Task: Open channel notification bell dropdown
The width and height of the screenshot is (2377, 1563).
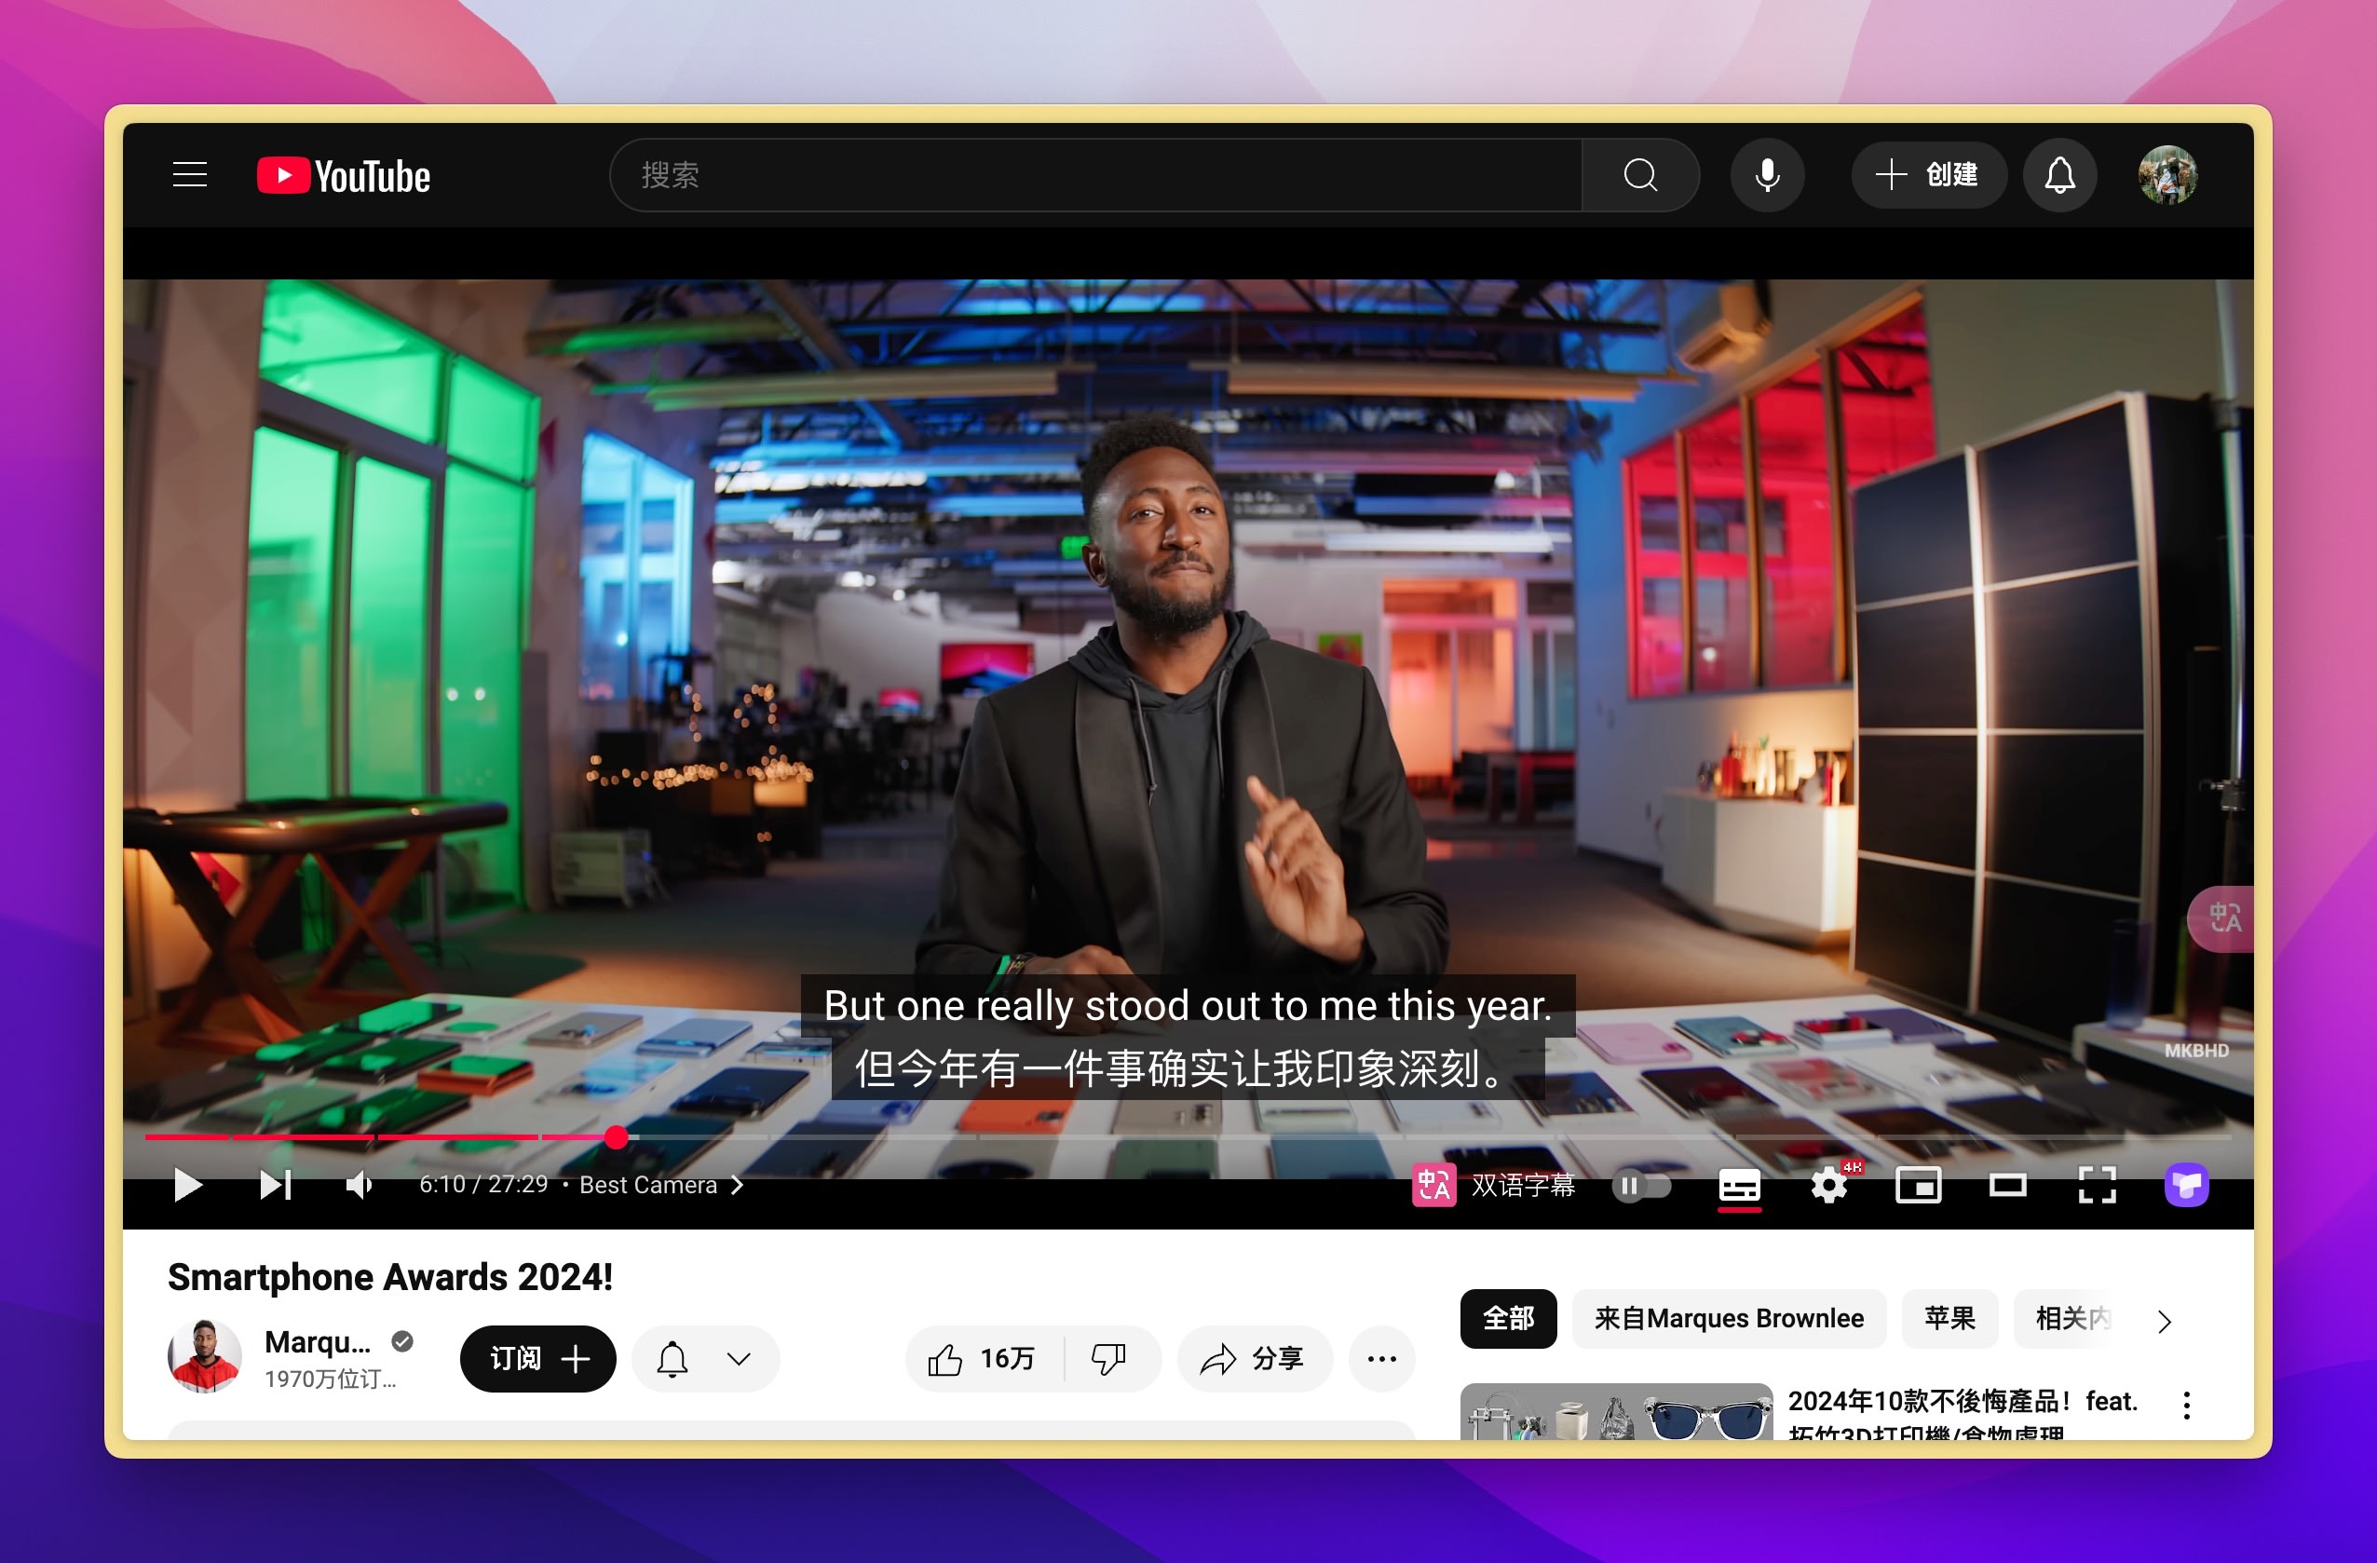Action: click(x=705, y=1358)
